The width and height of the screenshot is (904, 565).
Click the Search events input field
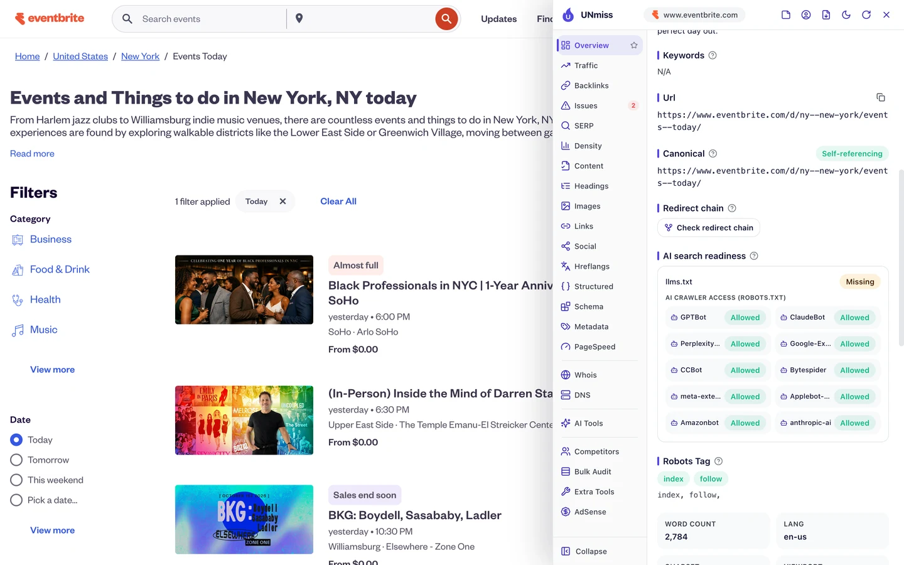[210, 19]
